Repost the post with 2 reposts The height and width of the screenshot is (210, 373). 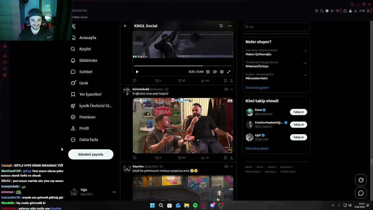(x=158, y=80)
